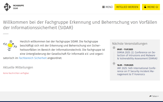This screenshot has height=102, width=163.
Task: Open DIMVA 2025 conference event link
Action: [137, 55]
